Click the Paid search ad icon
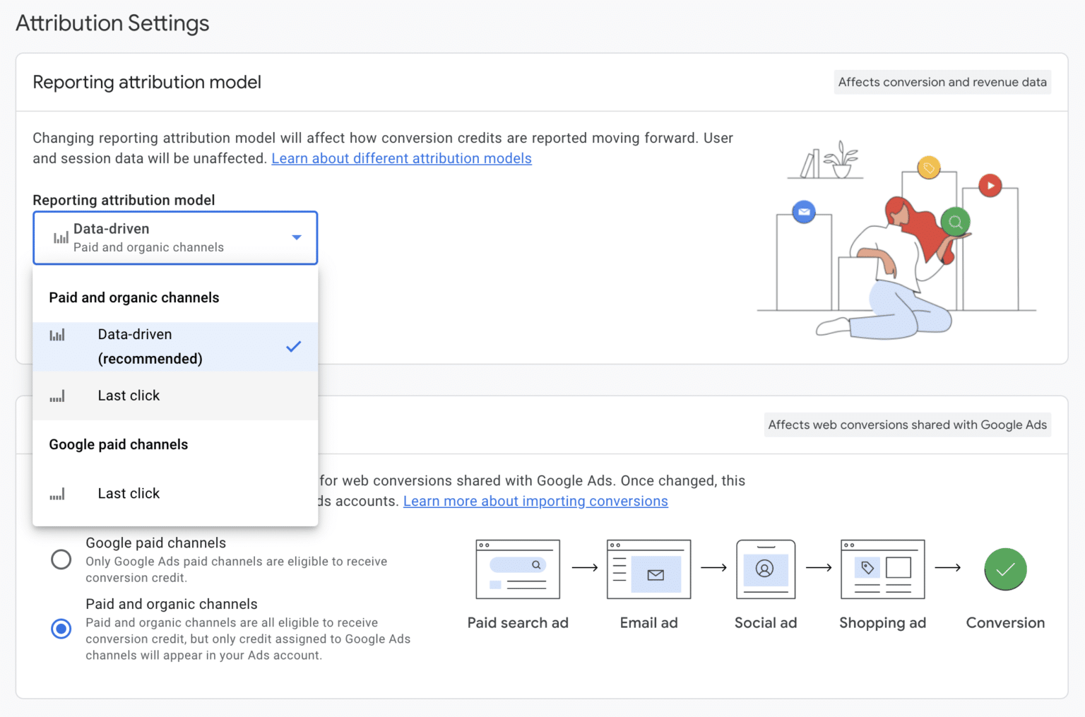1085x717 pixels. (x=518, y=569)
